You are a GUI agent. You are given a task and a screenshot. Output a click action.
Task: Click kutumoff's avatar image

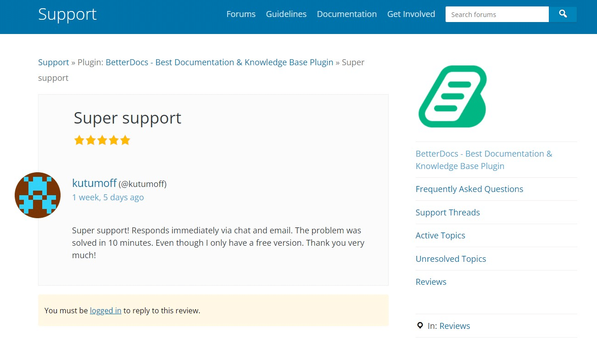click(x=37, y=195)
